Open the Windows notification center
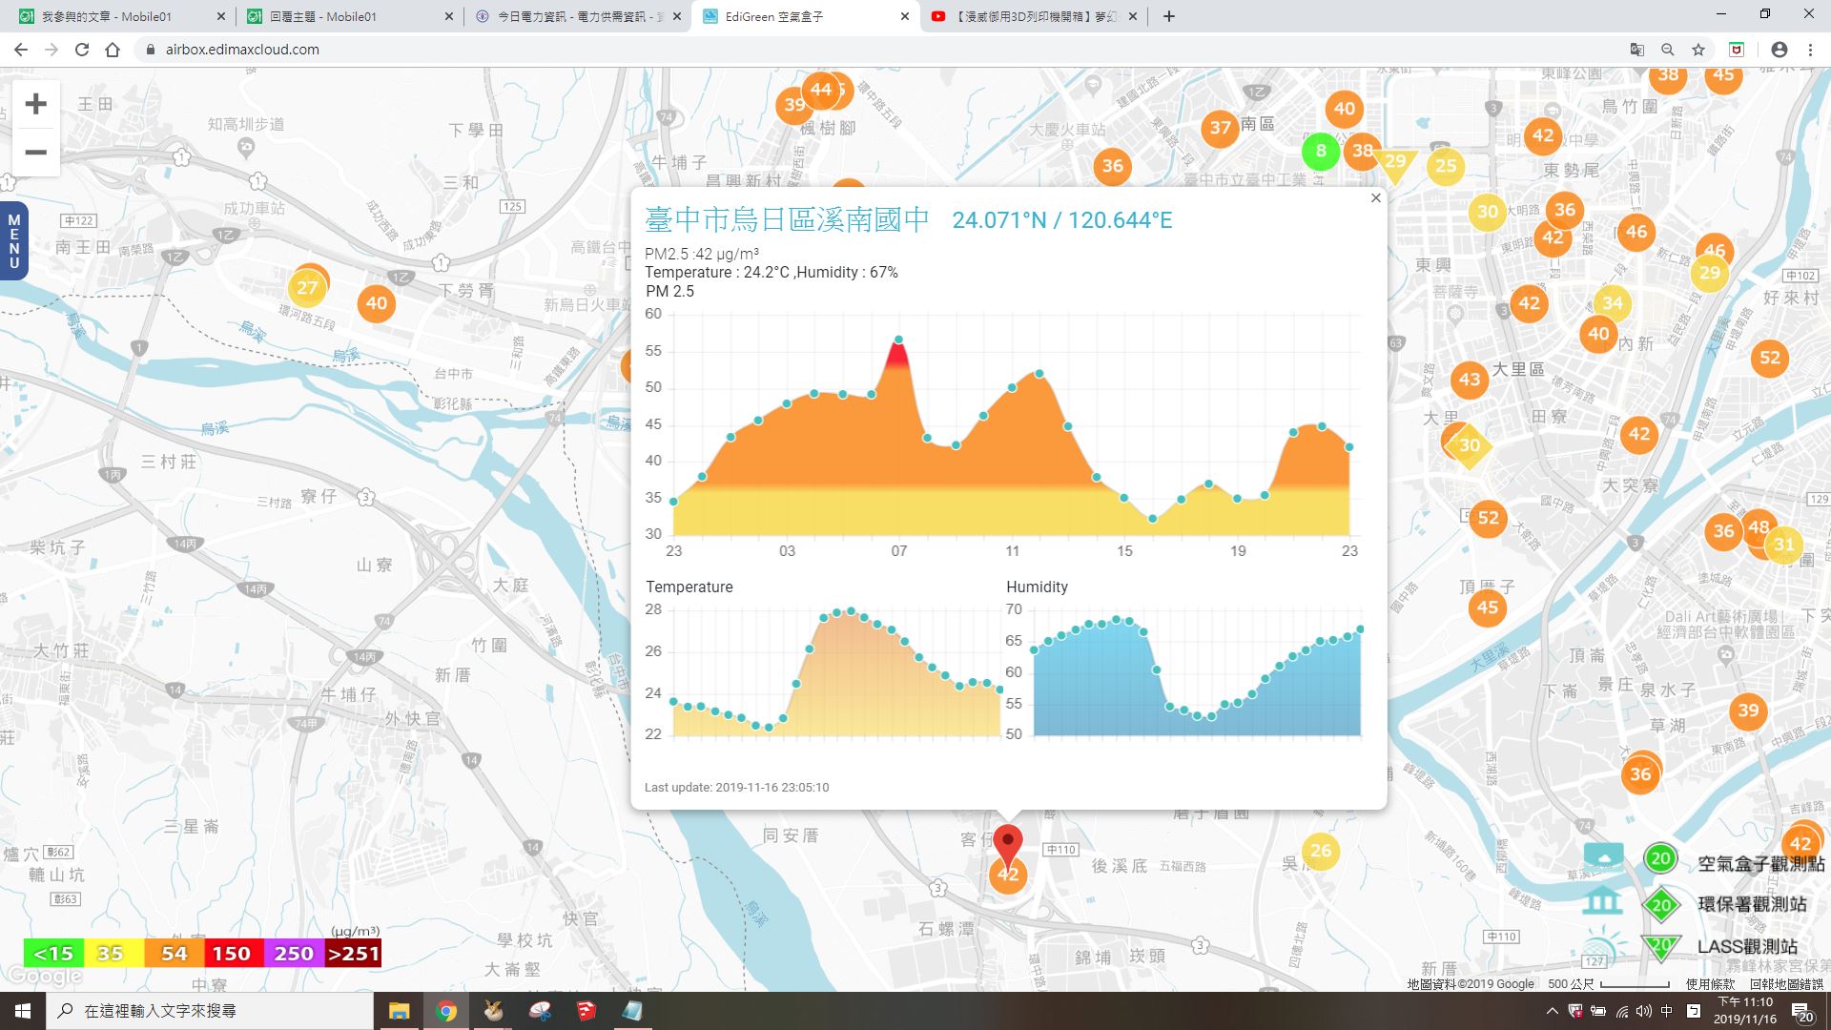Image resolution: width=1831 pixels, height=1030 pixels. pyautogui.click(x=1802, y=1012)
